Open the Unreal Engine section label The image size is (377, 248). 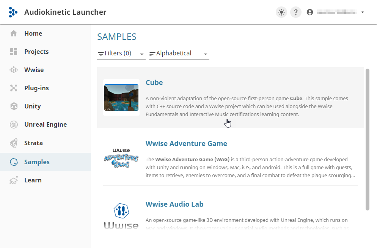click(x=46, y=124)
